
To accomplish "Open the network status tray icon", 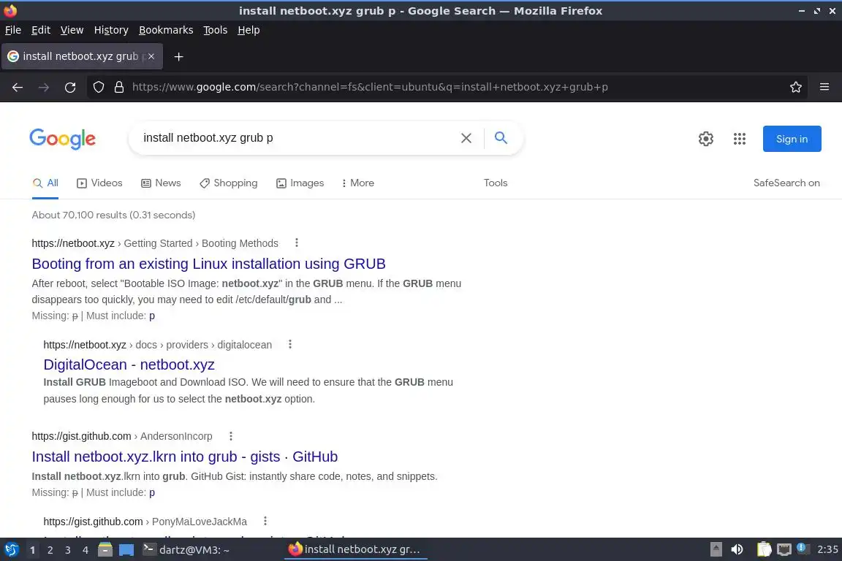I will pos(784,549).
